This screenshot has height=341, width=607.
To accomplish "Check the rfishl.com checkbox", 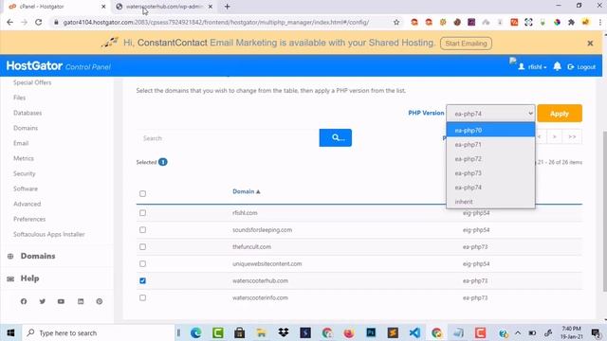I will click(142, 213).
